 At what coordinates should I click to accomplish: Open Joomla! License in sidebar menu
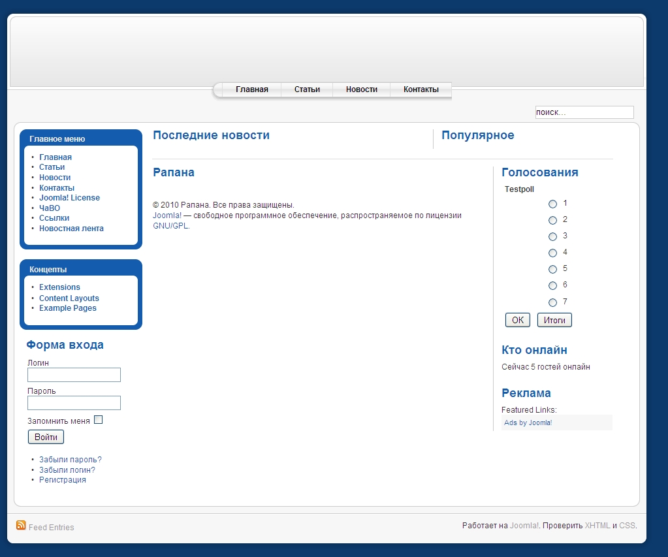pyautogui.click(x=69, y=198)
